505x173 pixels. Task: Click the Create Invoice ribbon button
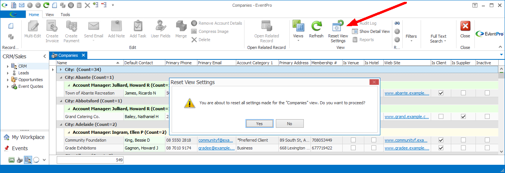pos(52,31)
